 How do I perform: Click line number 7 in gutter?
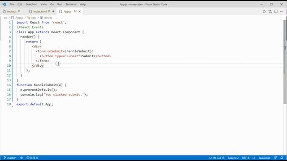10,51
